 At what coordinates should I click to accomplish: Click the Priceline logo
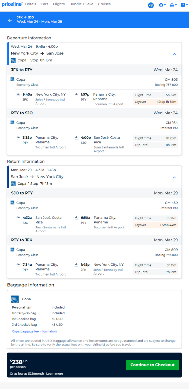[x=12, y=4]
